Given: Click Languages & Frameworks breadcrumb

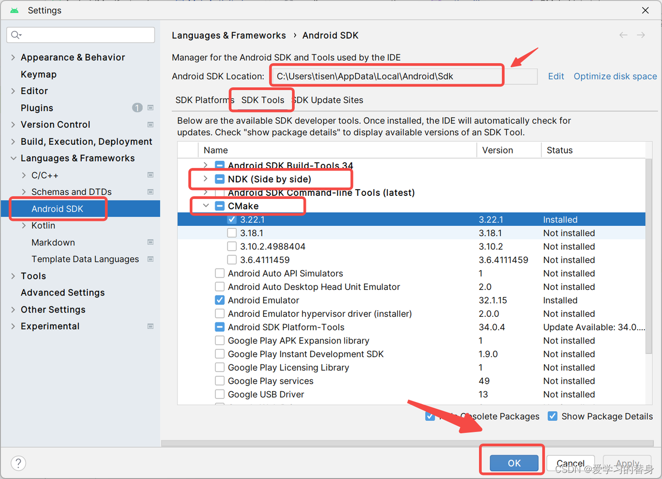Looking at the screenshot, I should (x=229, y=35).
